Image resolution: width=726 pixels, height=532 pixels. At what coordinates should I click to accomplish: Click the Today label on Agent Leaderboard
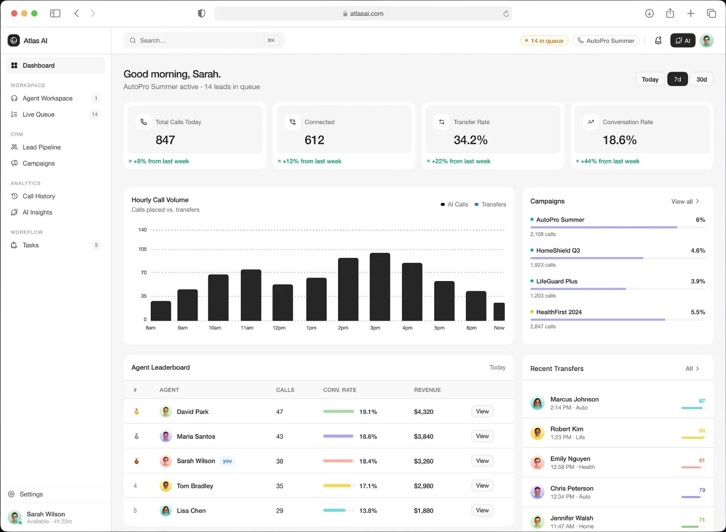497,367
